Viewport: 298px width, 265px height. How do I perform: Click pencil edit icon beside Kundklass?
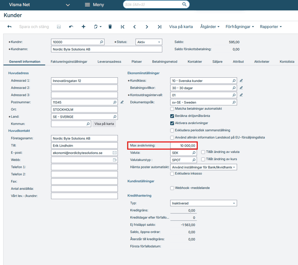point(241,81)
